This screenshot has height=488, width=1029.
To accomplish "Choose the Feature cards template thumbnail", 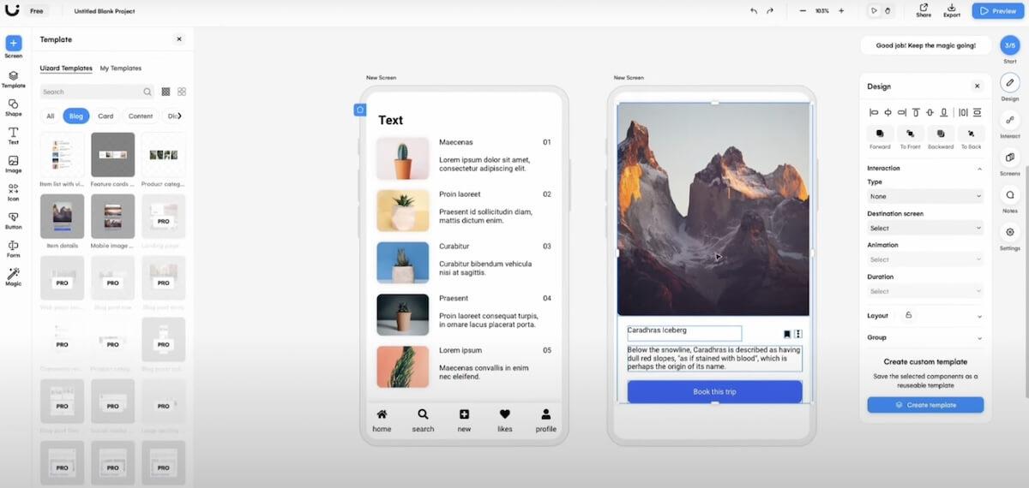I will click(113, 154).
